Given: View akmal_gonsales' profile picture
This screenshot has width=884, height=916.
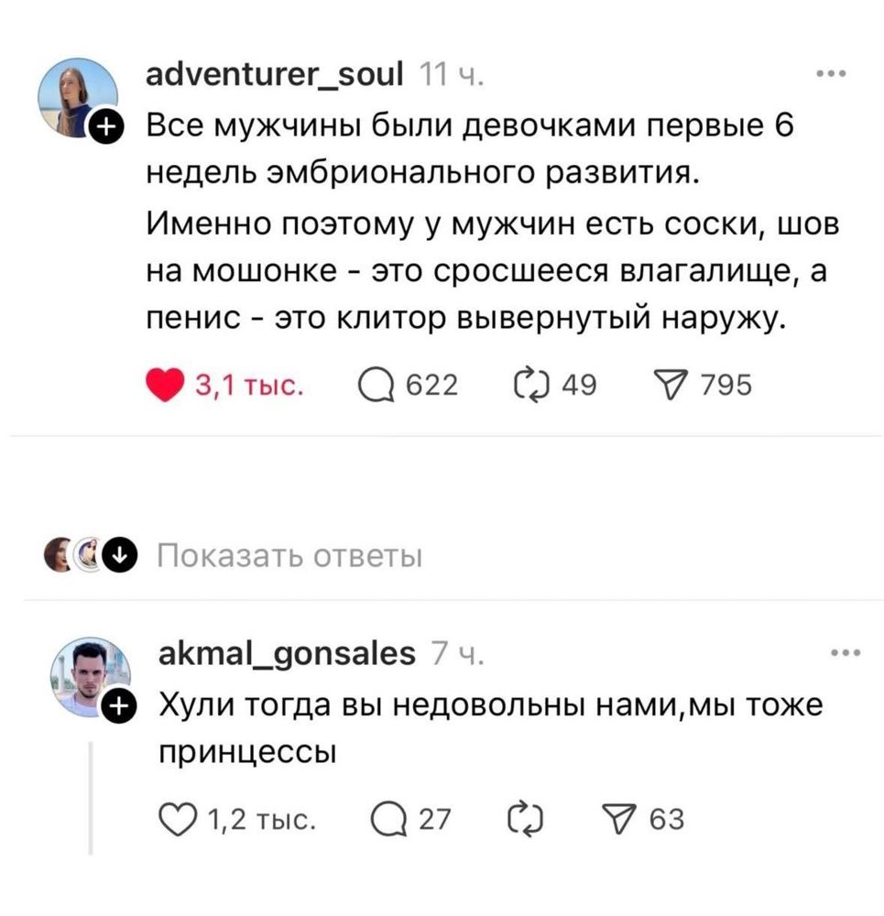Looking at the screenshot, I should point(89,676).
